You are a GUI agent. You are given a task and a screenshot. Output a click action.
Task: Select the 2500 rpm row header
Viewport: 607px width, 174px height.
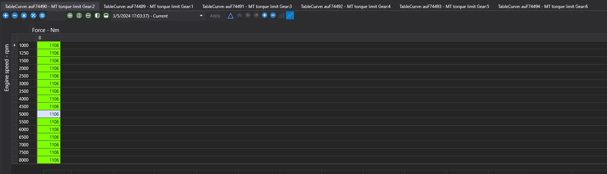pyautogui.click(x=27, y=76)
